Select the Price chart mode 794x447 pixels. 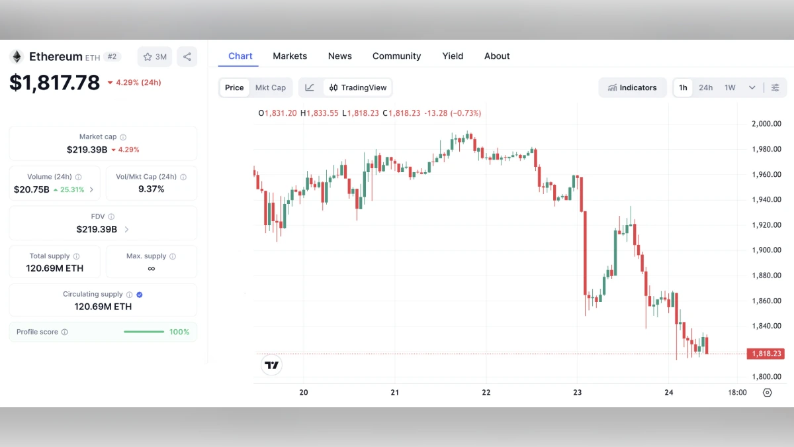click(x=234, y=87)
